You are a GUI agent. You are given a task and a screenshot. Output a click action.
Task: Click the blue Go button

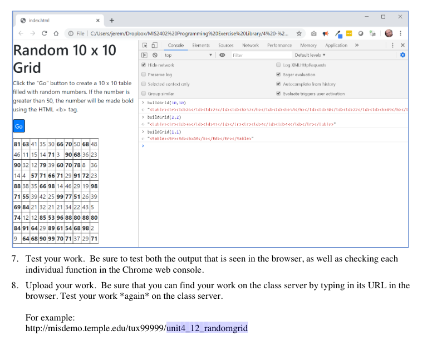pyautogui.click(x=19, y=126)
